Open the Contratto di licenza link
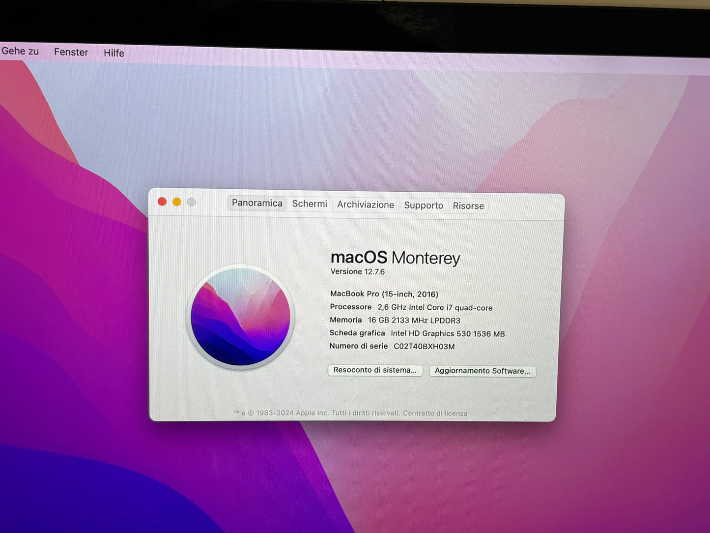 coord(435,413)
